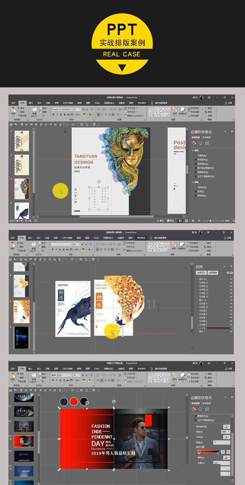Open Size & Properties icon beside FASHION slide
This screenshot has width=245, height=485.
(207, 409)
